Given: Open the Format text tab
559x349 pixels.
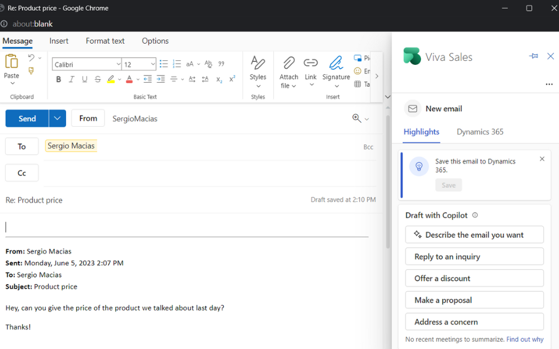Looking at the screenshot, I should [105, 41].
